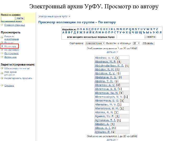The image size is (188, 141).
Task: Click bullet icon next to Справка
Action: pos(2,85)
